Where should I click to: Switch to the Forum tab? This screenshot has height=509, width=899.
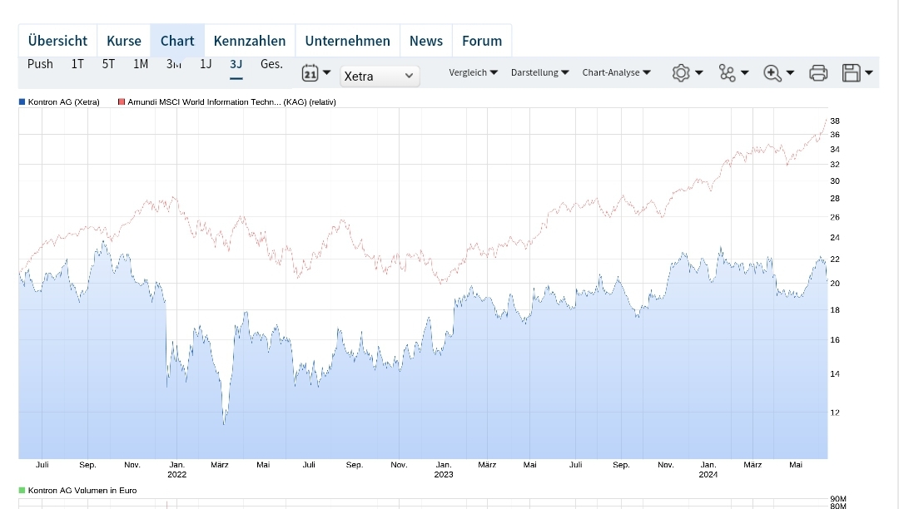482,40
